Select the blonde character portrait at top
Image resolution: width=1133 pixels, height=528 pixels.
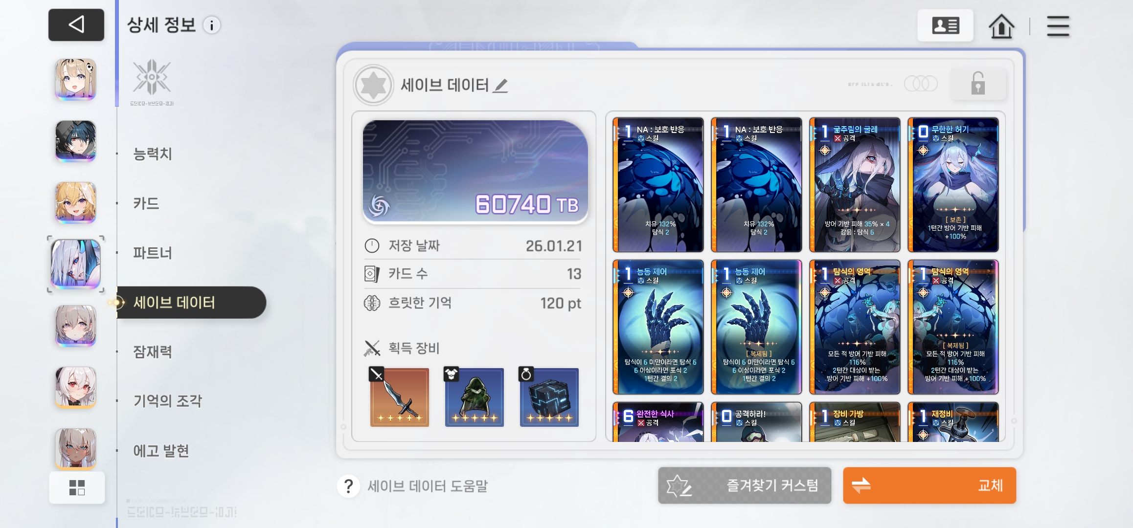(x=75, y=79)
